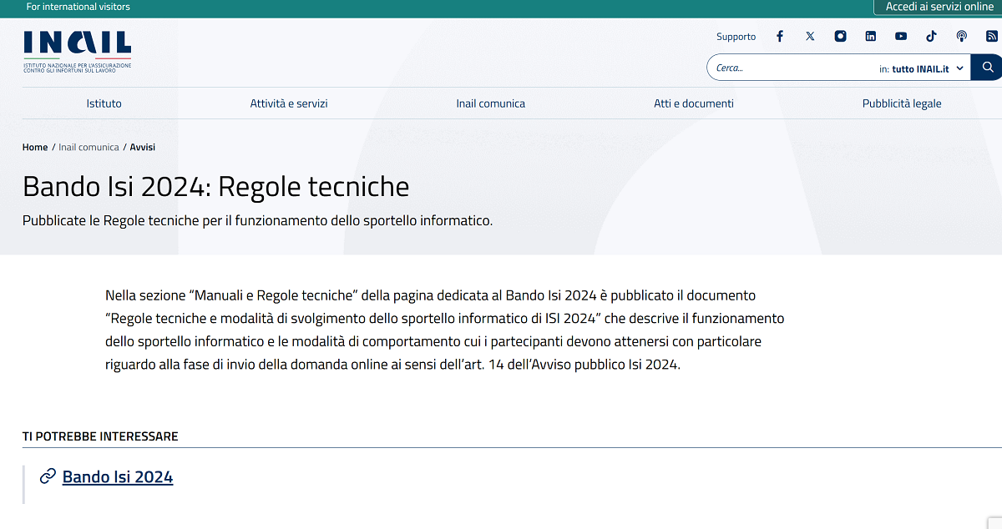The image size is (1002, 529).
Task: Open INAIL's YouTube channel icon
Action: (x=900, y=36)
